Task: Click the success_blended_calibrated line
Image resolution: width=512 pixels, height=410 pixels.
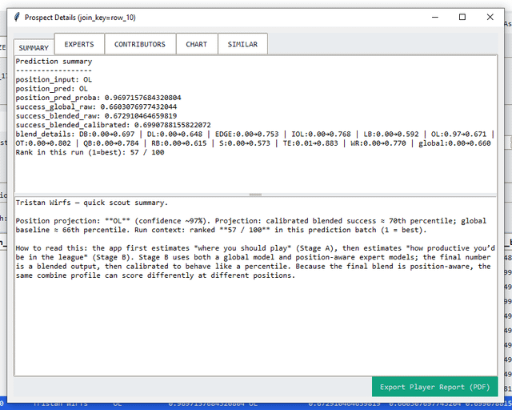Action: click(x=113, y=125)
